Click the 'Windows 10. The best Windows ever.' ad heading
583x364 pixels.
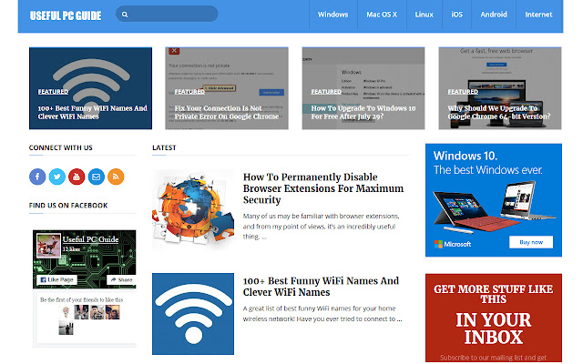point(487,163)
